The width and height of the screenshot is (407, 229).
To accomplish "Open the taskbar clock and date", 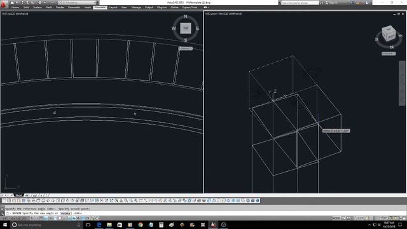I will [x=389, y=225].
